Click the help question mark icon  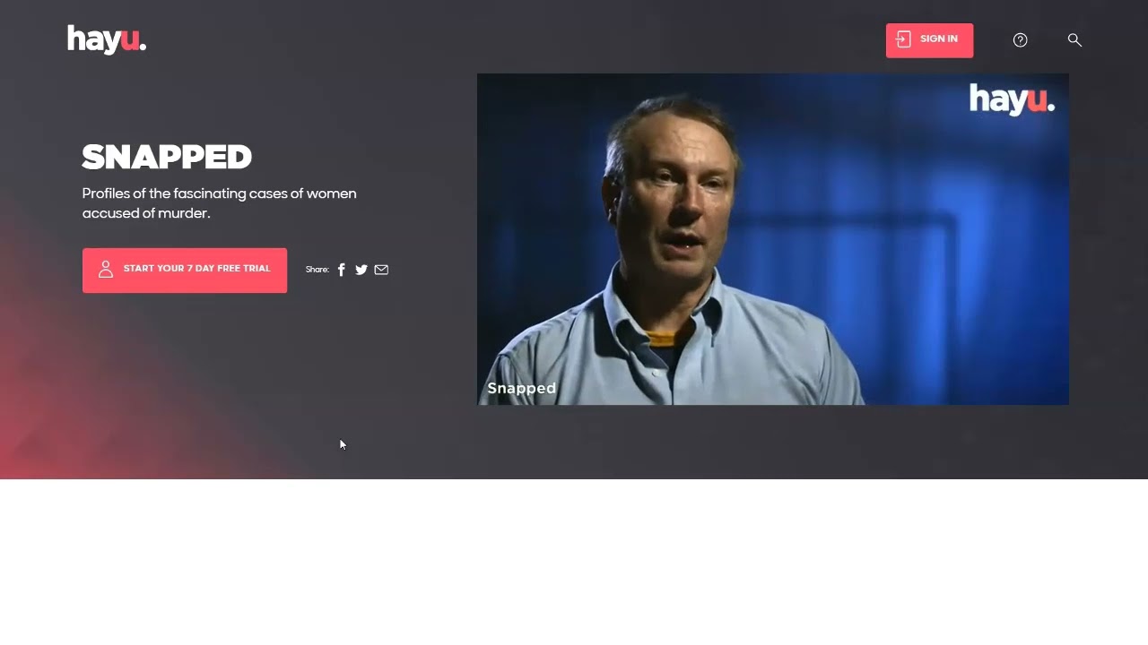coord(1020,40)
